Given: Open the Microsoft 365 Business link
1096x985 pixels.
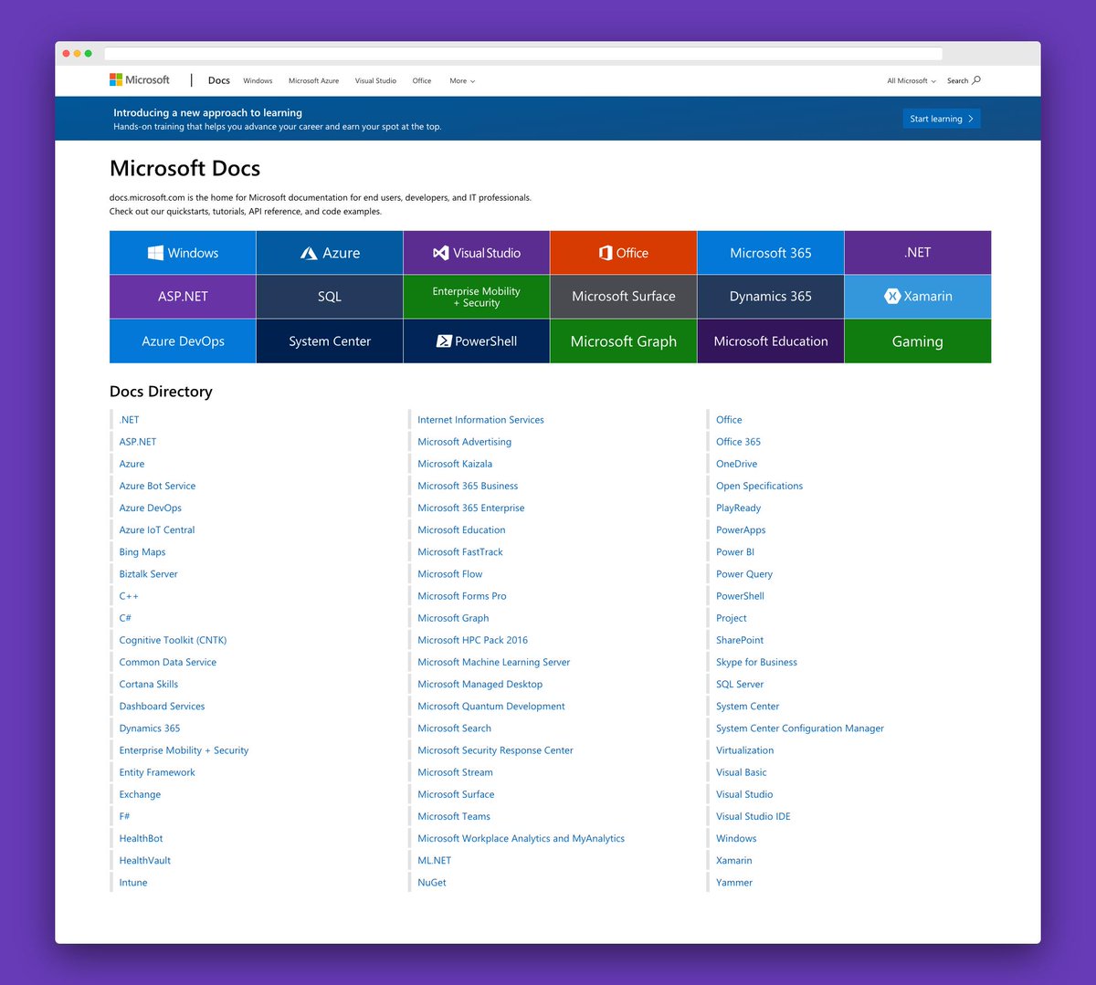Looking at the screenshot, I should click(x=468, y=486).
